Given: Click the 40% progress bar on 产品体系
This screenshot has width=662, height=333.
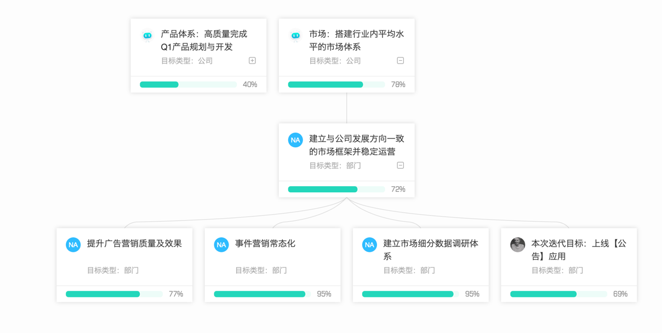Looking at the screenshot, I should 188,84.
